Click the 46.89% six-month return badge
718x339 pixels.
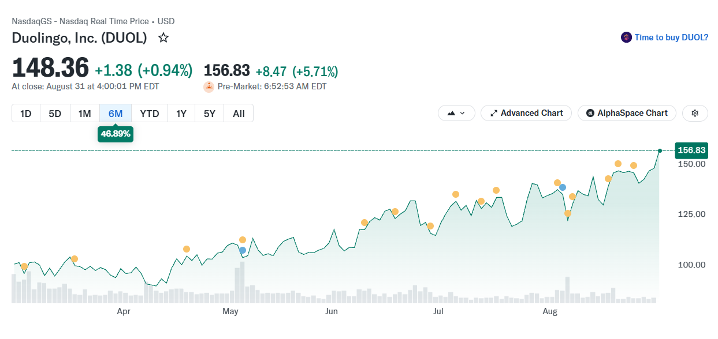pyautogui.click(x=116, y=134)
